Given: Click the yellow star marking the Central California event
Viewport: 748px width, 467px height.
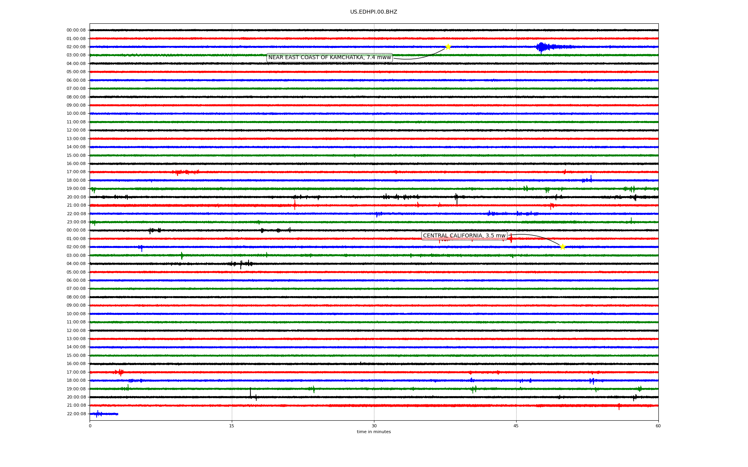Looking at the screenshot, I should [x=562, y=247].
